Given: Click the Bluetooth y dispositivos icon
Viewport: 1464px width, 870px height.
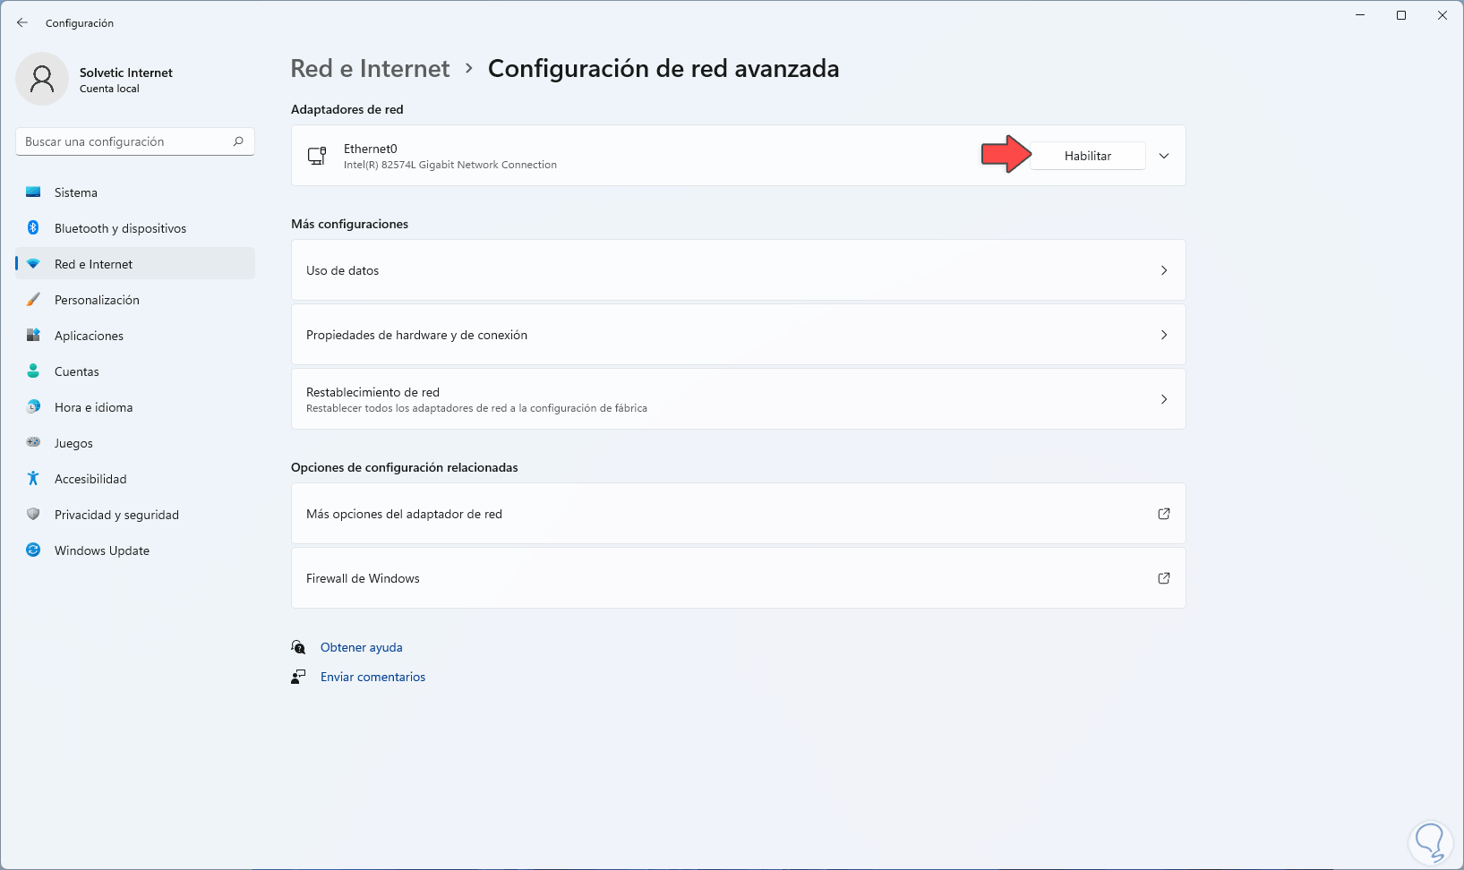Looking at the screenshot, I should click(x=33, y=228).
